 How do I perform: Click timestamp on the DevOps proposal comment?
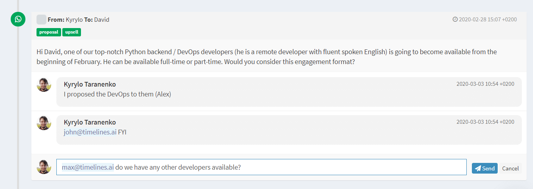(x=485, y=84)
